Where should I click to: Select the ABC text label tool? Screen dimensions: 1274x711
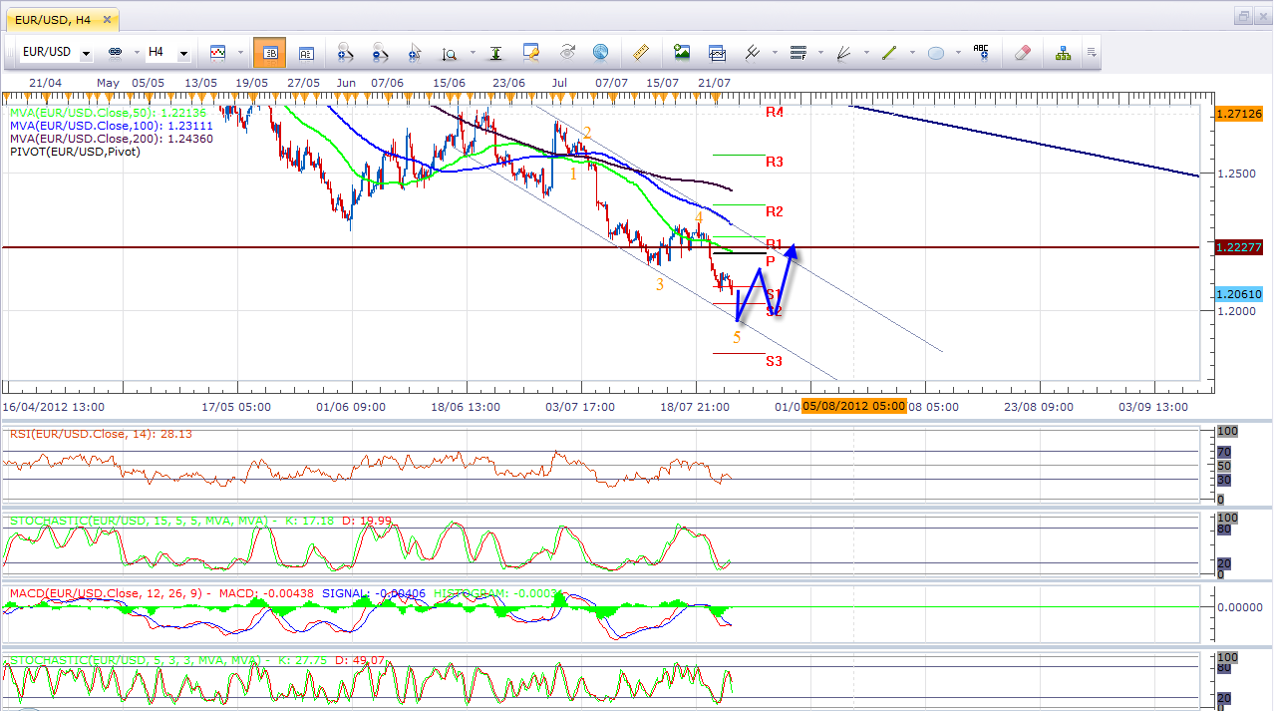tap(981, 53)
